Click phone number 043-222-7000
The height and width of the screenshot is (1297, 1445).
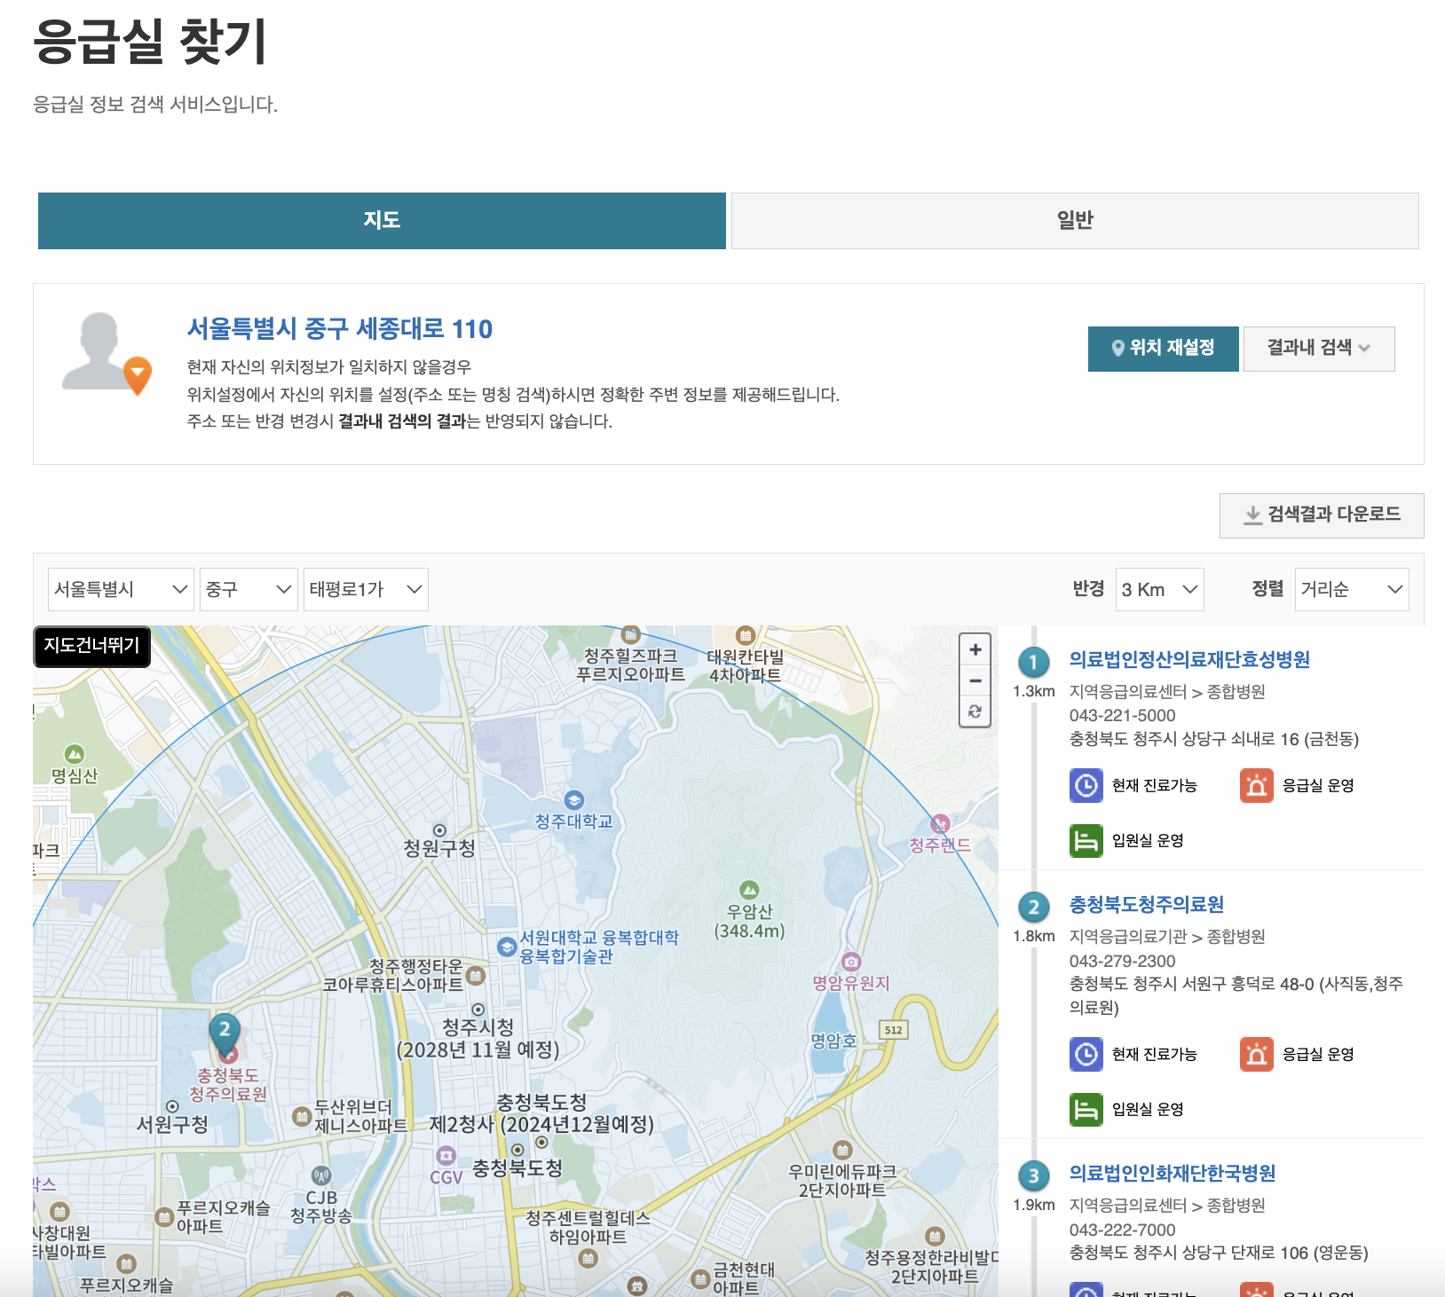[1122, 1230]
